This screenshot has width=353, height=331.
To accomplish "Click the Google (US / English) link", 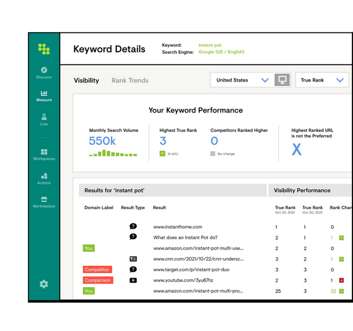I will 222,52.
